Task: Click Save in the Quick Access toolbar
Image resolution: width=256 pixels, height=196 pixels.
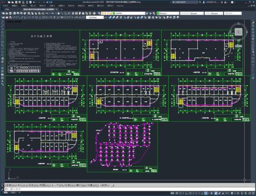Action: click(16, 2)
